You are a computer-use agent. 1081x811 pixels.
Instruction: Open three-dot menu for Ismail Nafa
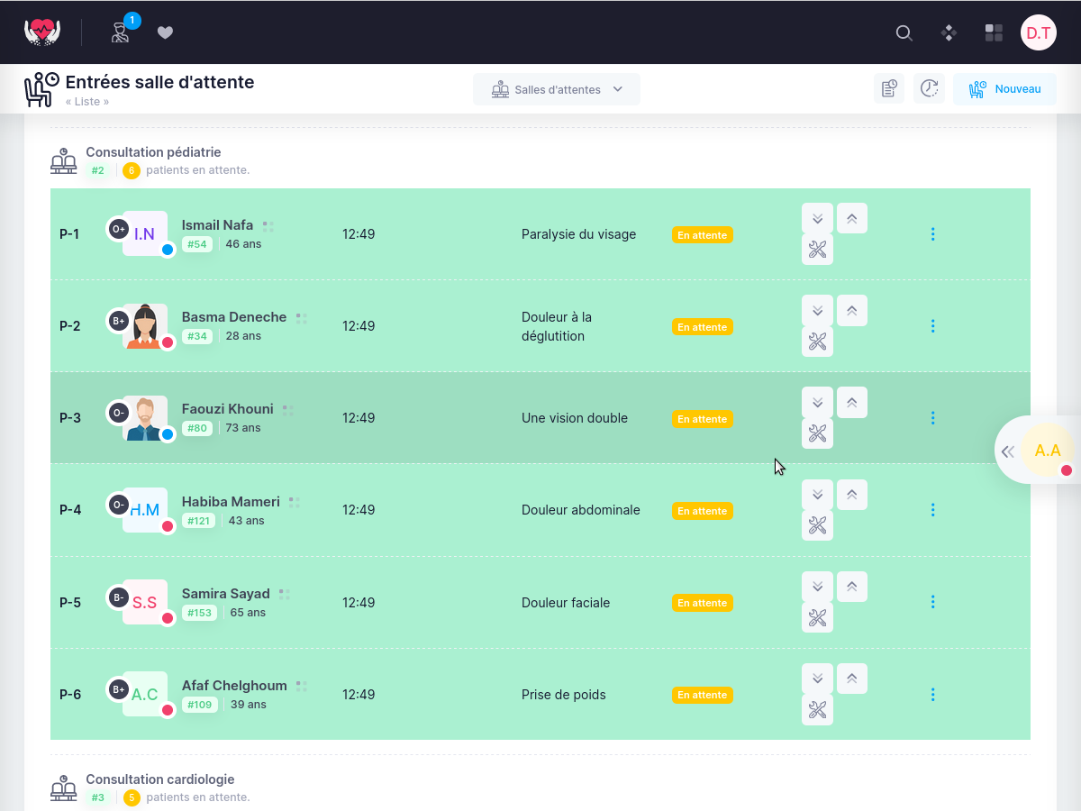932,234
